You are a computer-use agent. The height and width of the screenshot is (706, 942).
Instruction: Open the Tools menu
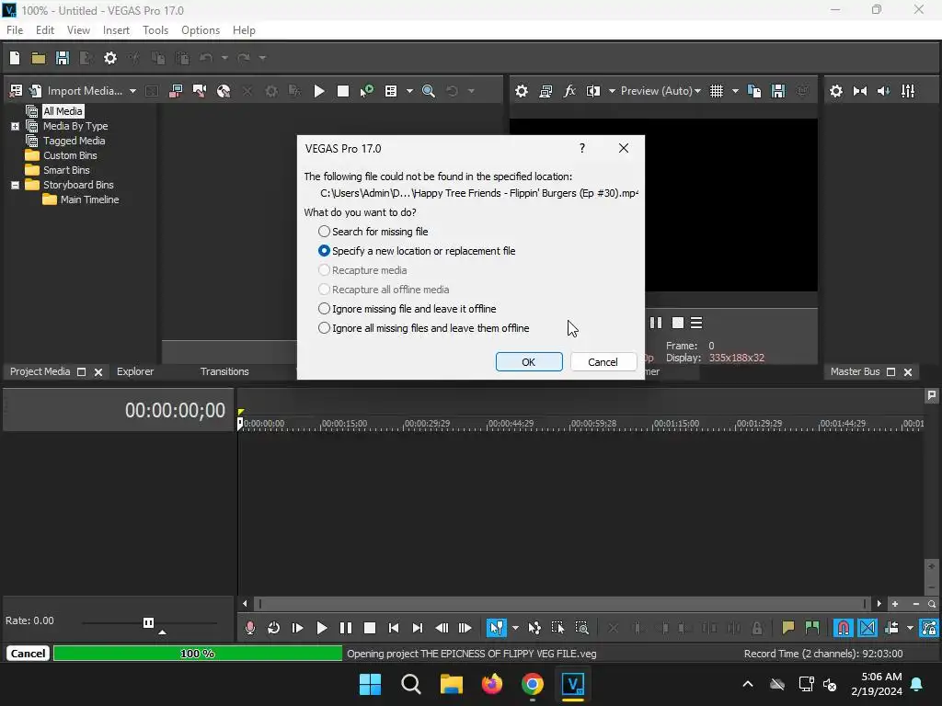(x=155, y=30)
